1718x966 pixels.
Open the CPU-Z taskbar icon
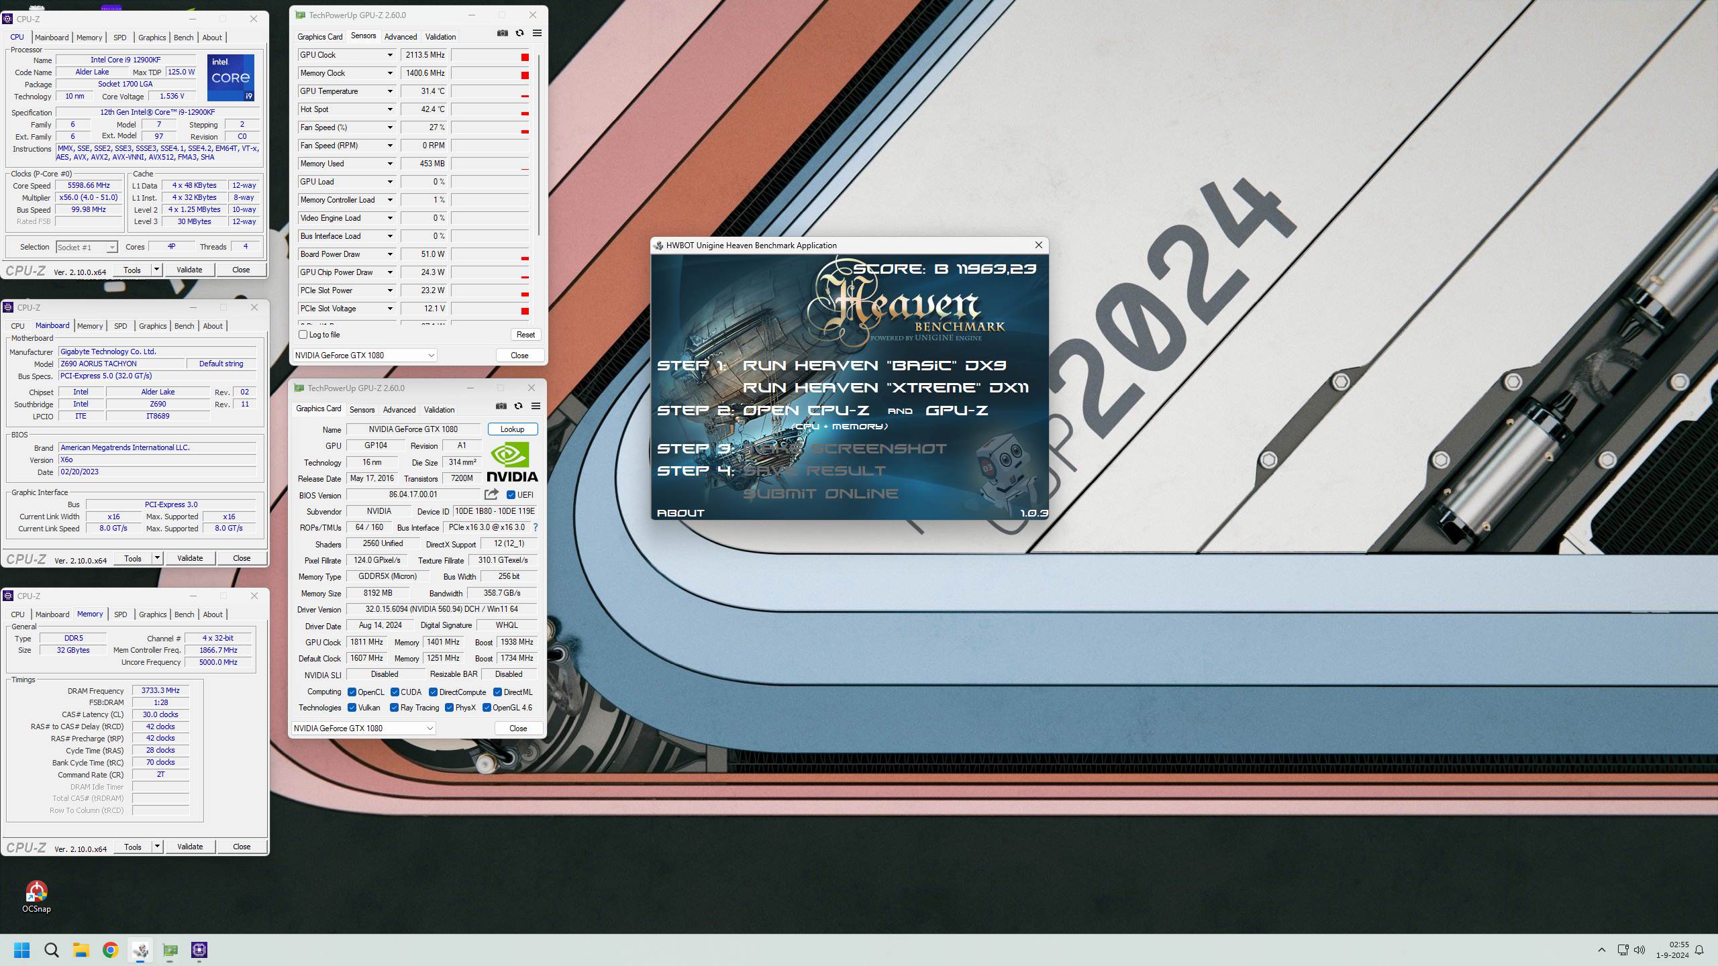[199, 950]
